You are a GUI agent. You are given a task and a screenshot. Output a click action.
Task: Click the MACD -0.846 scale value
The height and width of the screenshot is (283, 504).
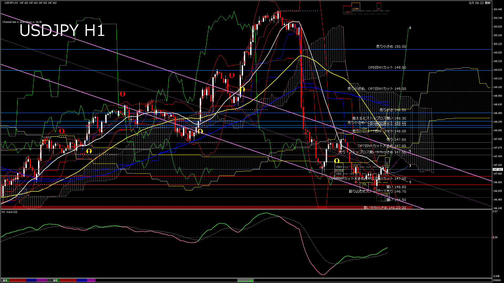tap(496, 276)
